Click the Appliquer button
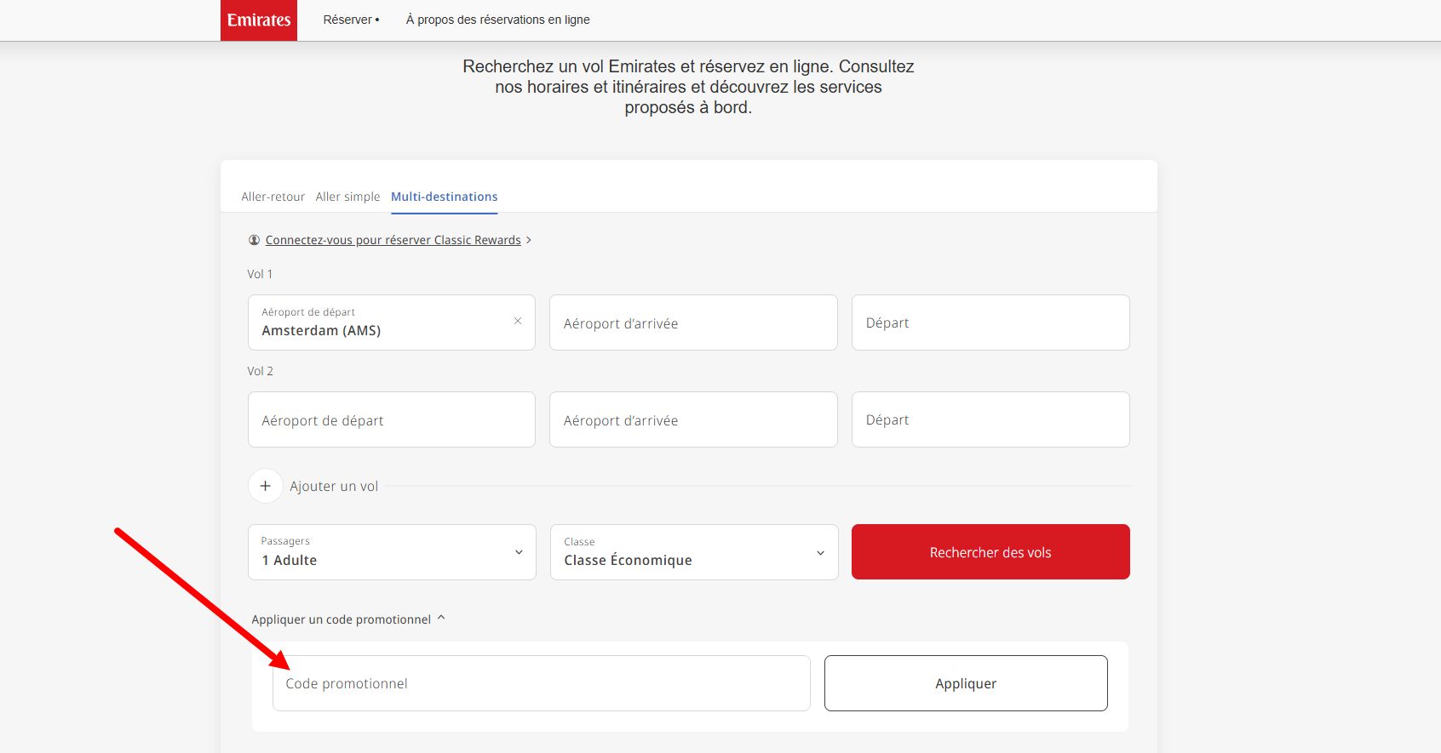This screenshot has width=1441, height=753. pos(966,683)
